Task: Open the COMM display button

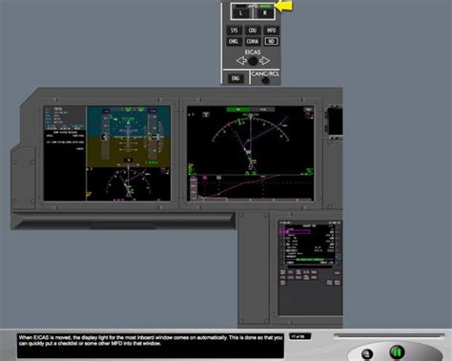Action: point(253,41)
